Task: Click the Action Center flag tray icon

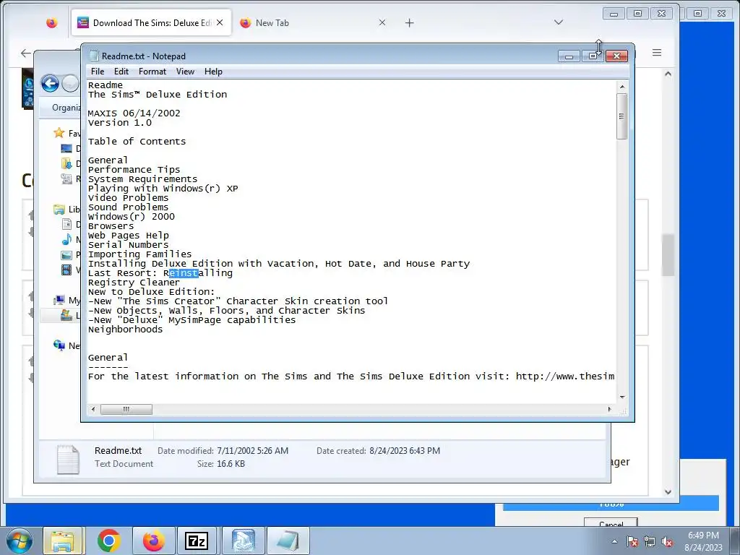Action: pyautogui.click(x=632, y=541)
